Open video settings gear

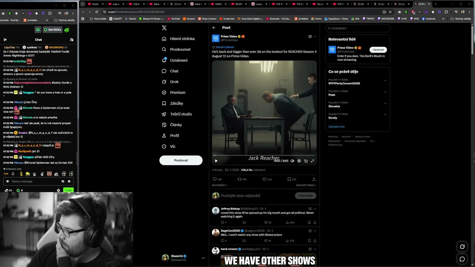(x=299, y=161)
